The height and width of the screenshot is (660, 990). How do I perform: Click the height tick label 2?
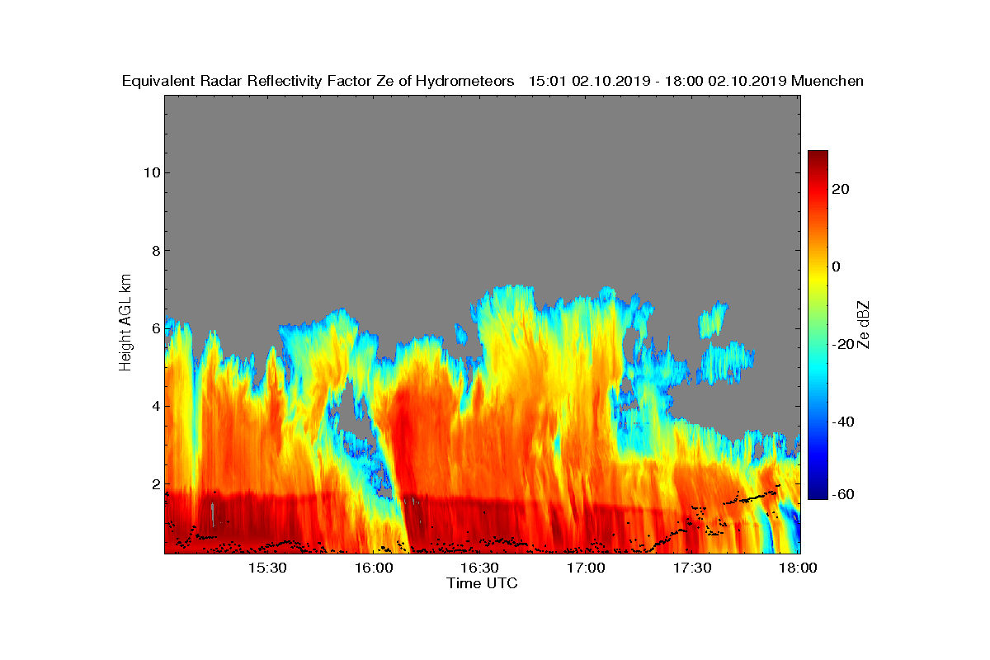click(154, 484)
